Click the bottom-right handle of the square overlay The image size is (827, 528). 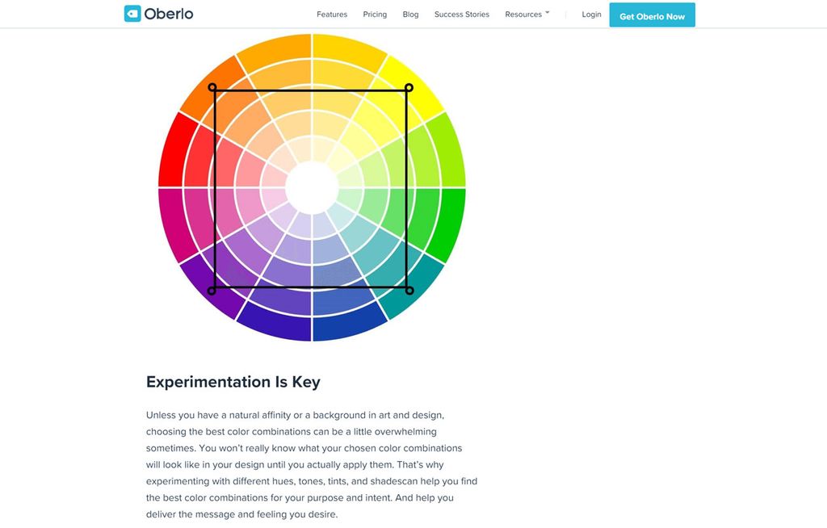[409, 289]
